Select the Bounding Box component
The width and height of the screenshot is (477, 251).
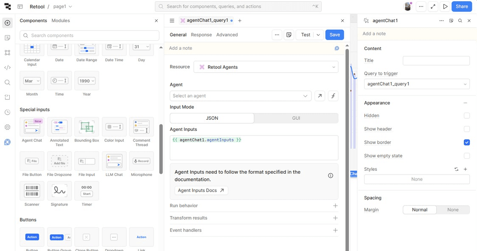(x=87, y=127)
